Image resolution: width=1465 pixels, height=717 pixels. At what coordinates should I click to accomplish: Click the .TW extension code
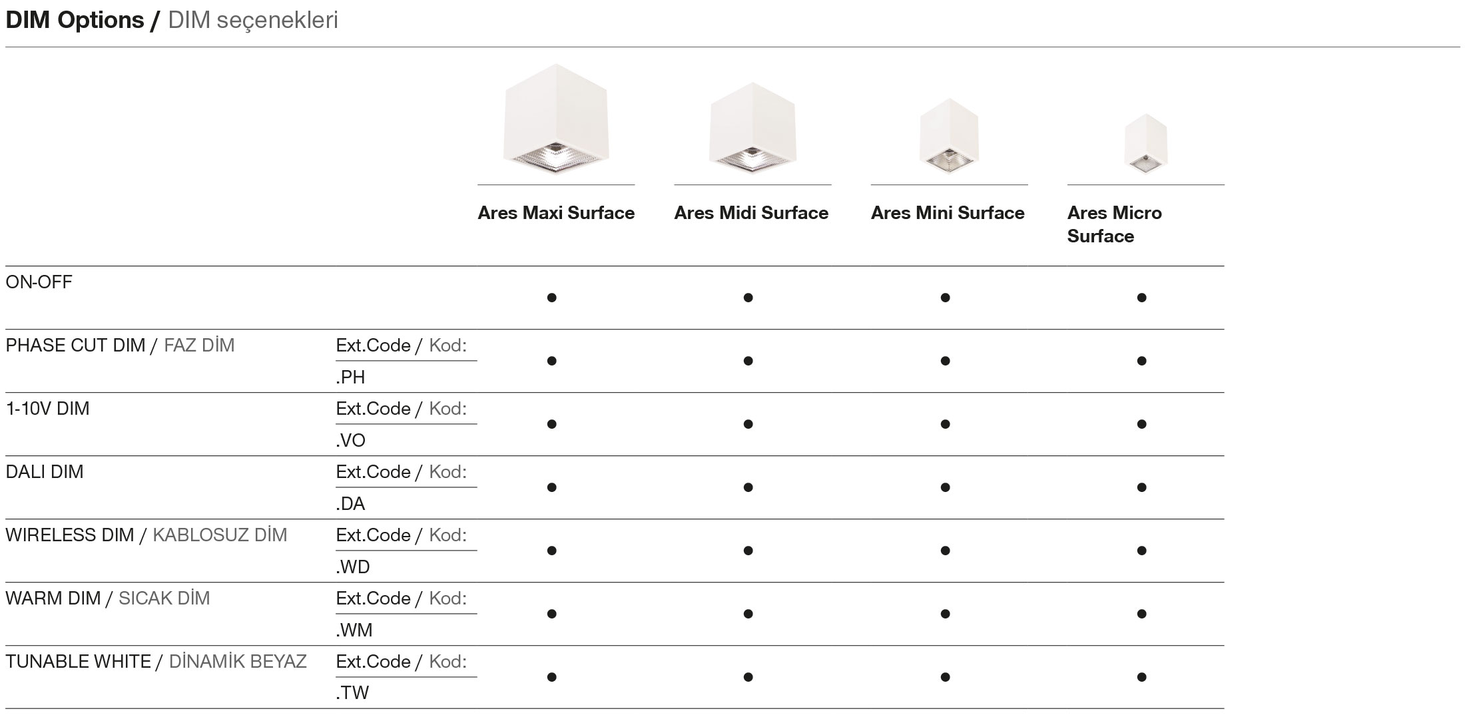click(x=352, y=693)
